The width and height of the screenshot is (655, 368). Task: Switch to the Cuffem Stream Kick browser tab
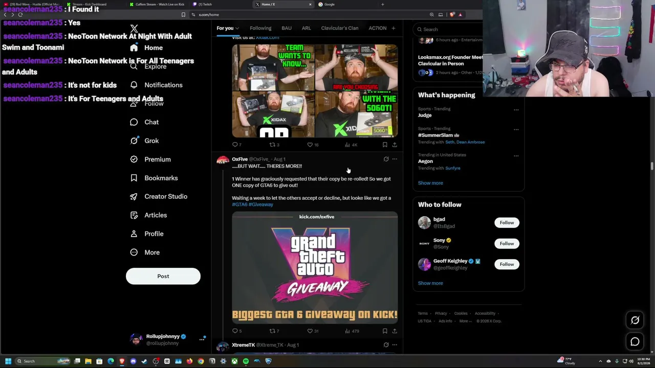(x=159, y=4)
